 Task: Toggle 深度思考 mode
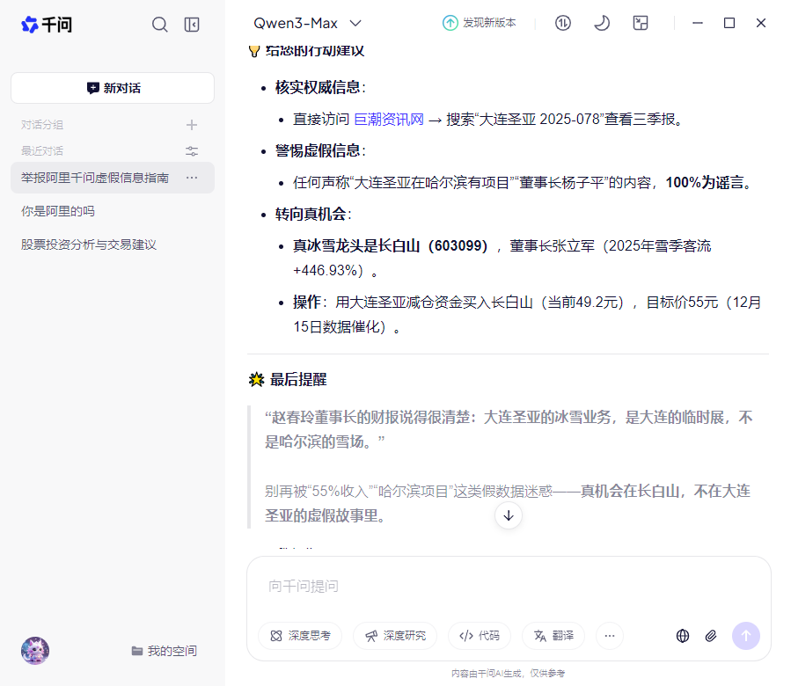pyautogui.click(x=300, y=636)
